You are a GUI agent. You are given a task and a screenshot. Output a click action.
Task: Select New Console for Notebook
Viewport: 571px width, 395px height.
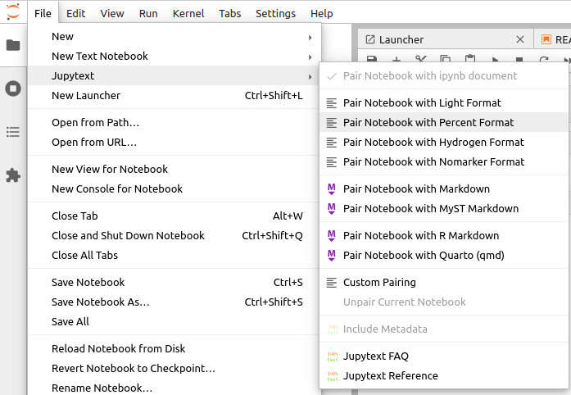point(174,188)
